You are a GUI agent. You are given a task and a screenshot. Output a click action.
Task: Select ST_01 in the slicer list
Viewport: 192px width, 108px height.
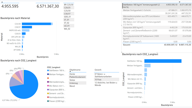[69, 20]
